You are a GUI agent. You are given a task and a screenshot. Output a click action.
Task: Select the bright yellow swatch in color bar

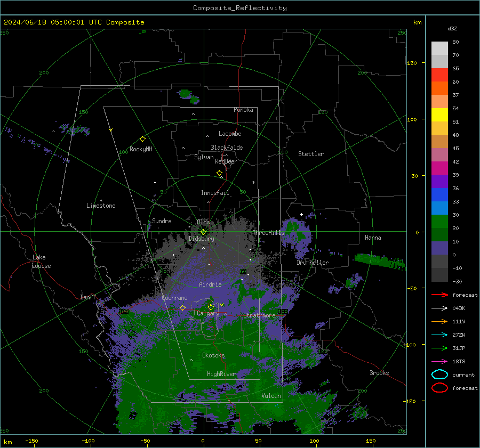(439, 115)
